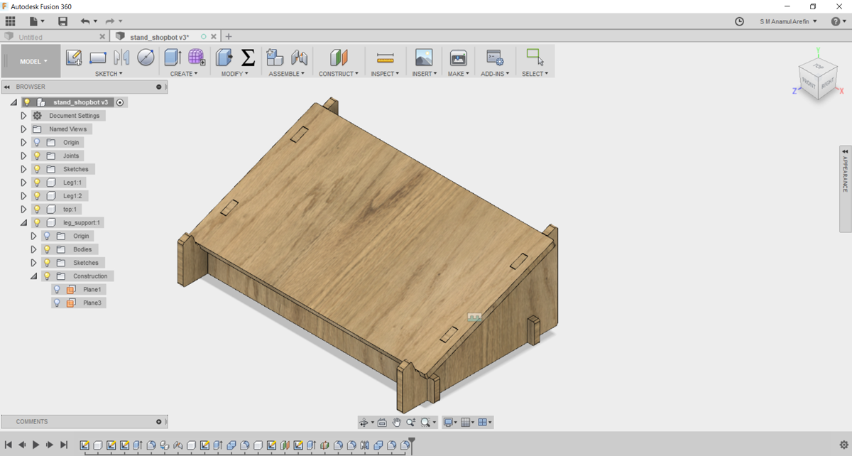Open the S M Anamul Arefin account menu

pos(788,21)
